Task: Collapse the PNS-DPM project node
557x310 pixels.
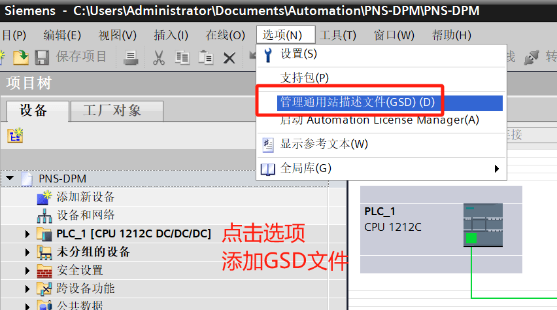Action: [10, 178]
